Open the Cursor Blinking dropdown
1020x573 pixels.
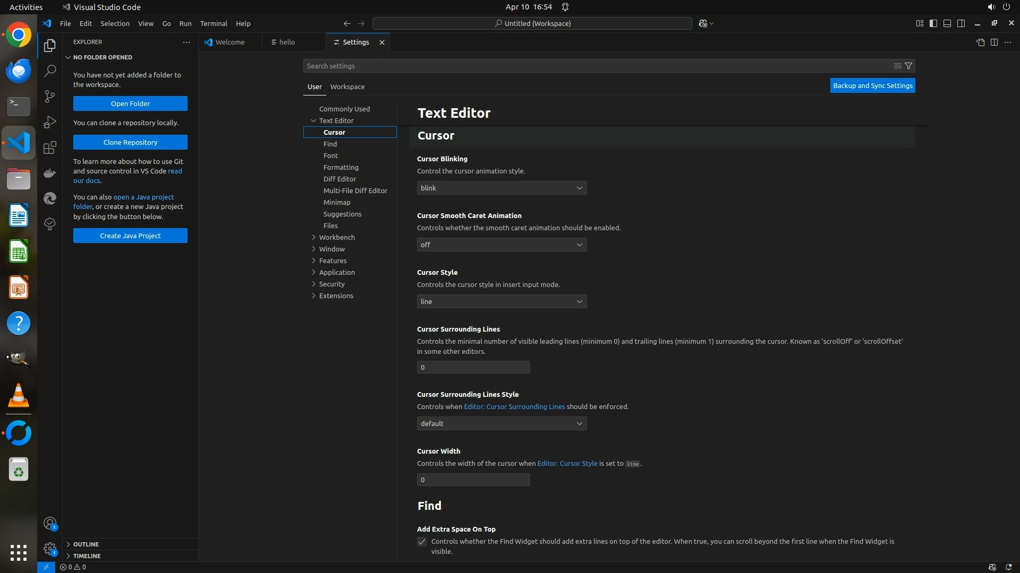pyautogui.click(x=501, y=188)
